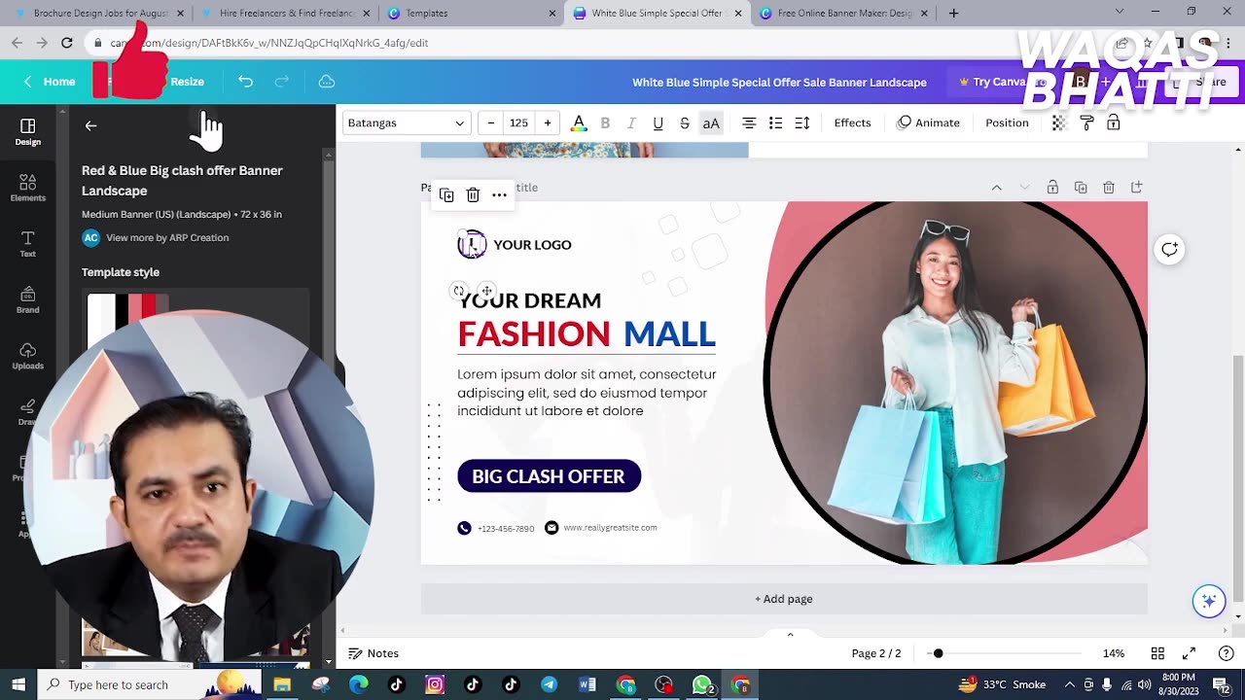This screenshot has height=700, width=1245.
Task: Redo the last action
Action: [x=282, y=82]
